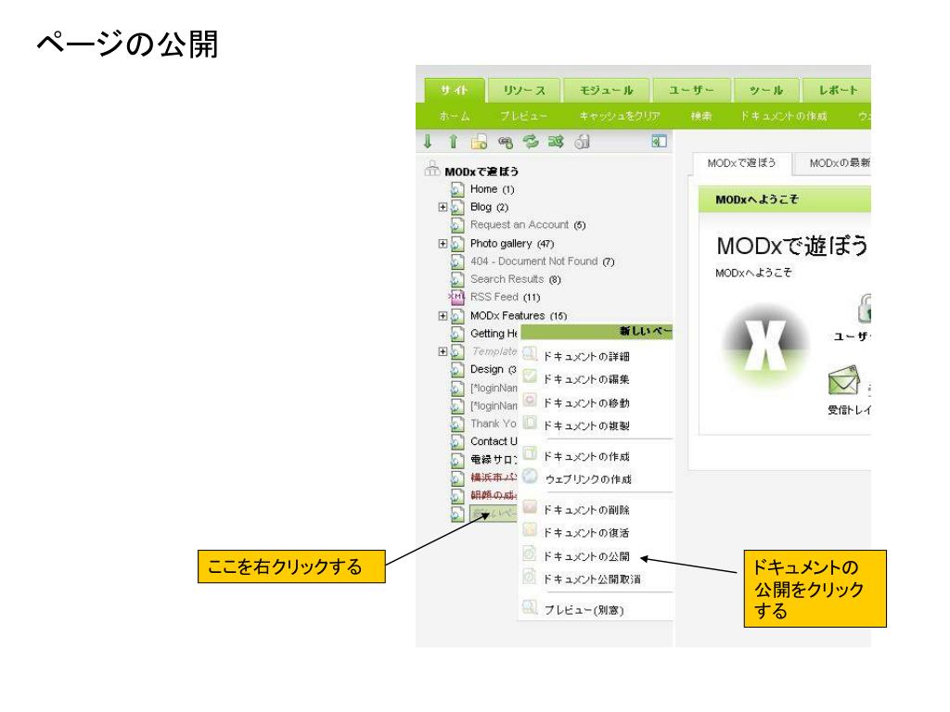Expand the MODx Features tree node

(443, 316)
